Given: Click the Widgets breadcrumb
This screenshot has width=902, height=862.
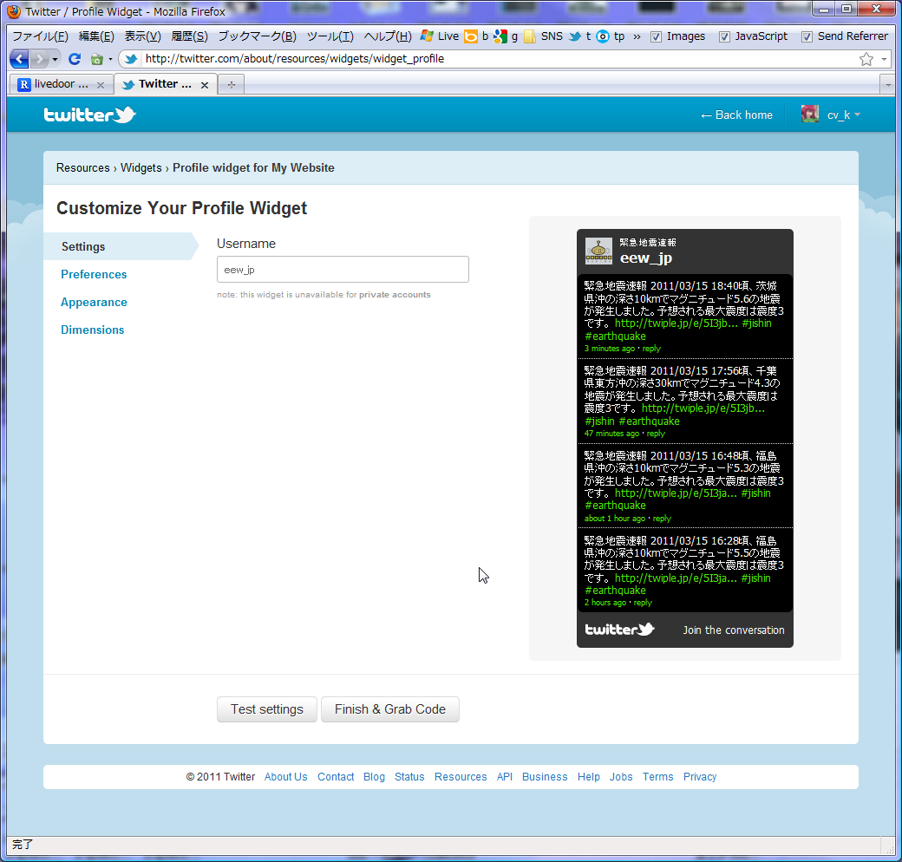Looking at the screenshot, I should tap(141, 168).
